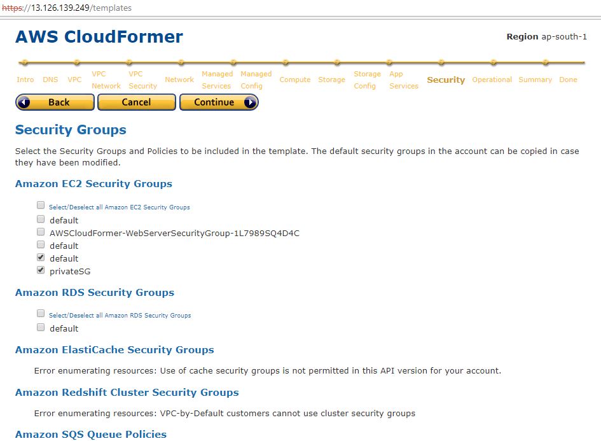Tick the Amazon RDS default security group checkbox

coord(41,328)
